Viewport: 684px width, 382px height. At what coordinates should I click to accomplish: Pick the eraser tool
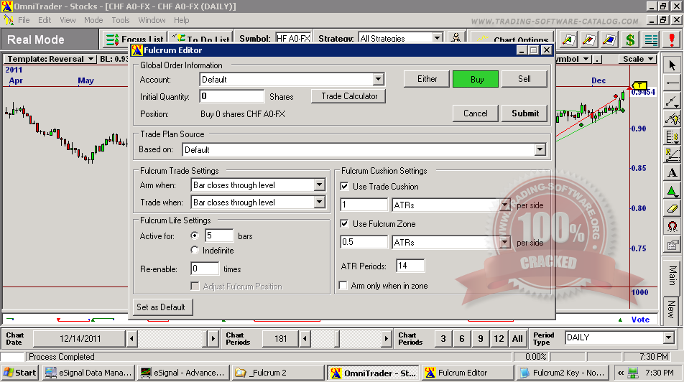[672, 209]
